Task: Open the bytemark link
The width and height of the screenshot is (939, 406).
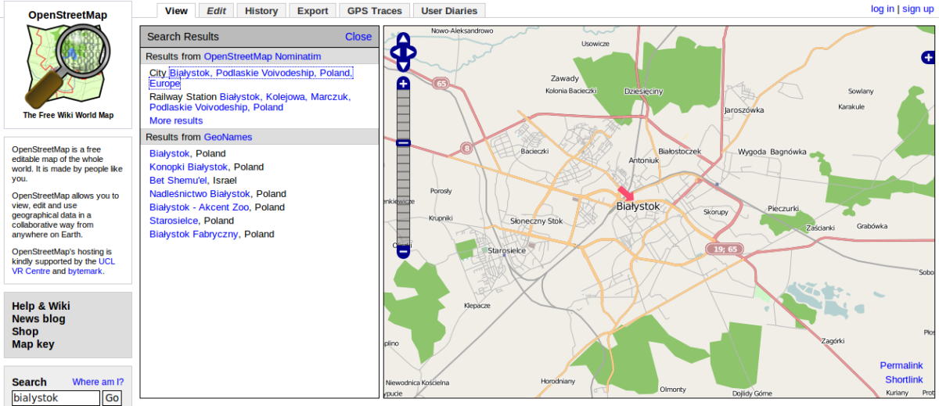Action: click(85, 271)
